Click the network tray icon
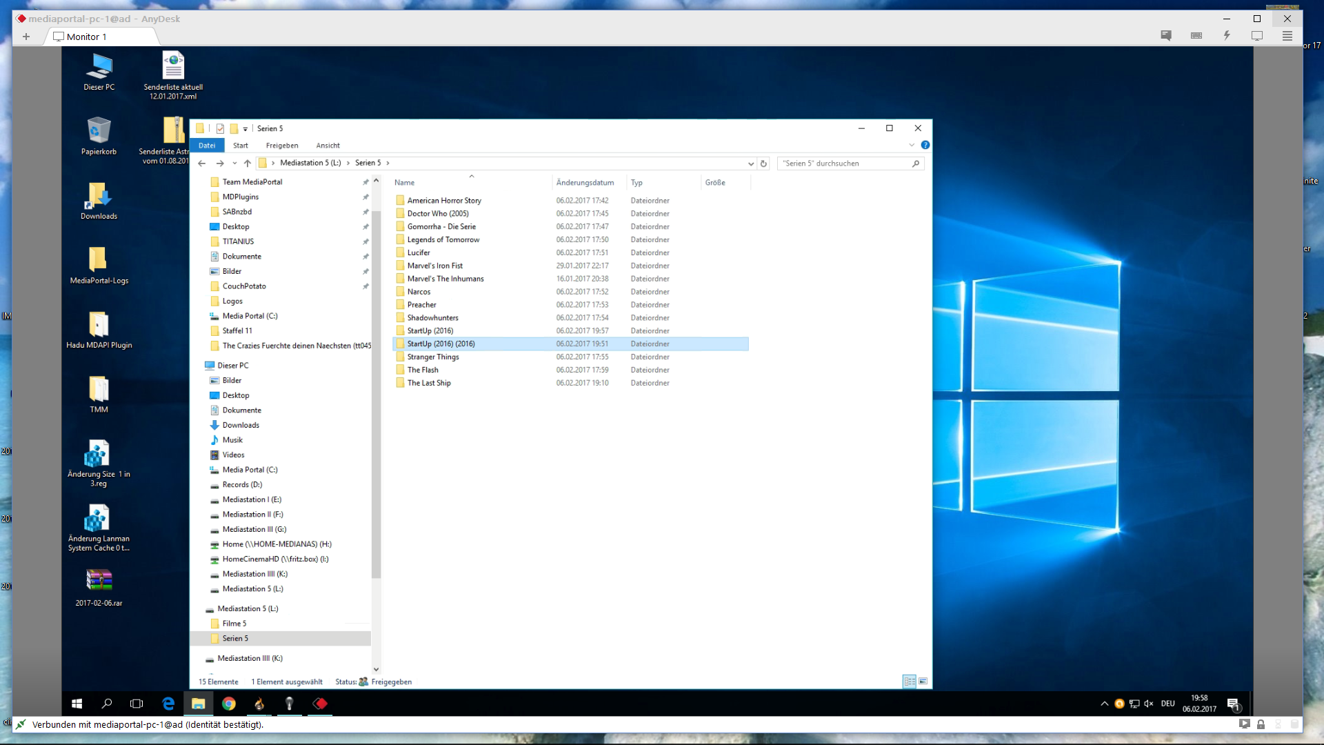Image resolution: width=1324 pixels, height=745 pixels. click(1134, 704)
